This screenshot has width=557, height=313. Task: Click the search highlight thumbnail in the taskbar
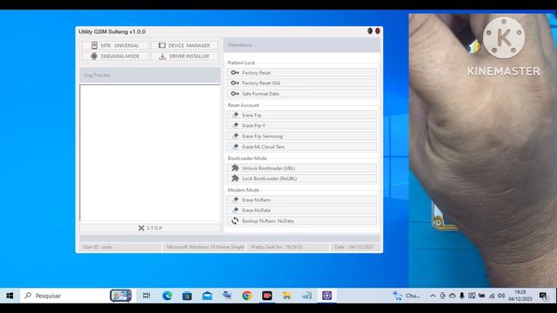click(120, 296)
